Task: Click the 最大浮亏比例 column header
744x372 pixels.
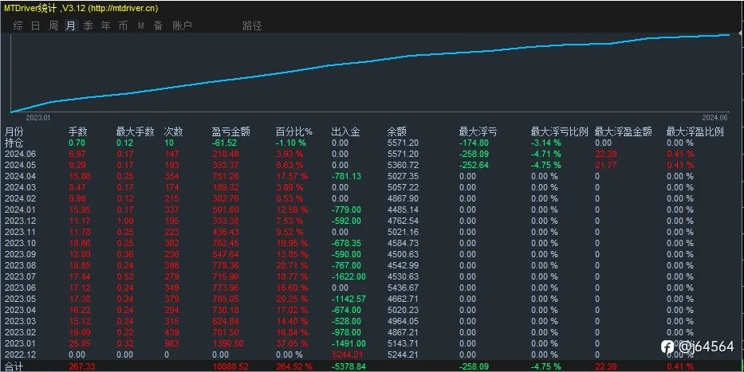Action: [560, 131]
